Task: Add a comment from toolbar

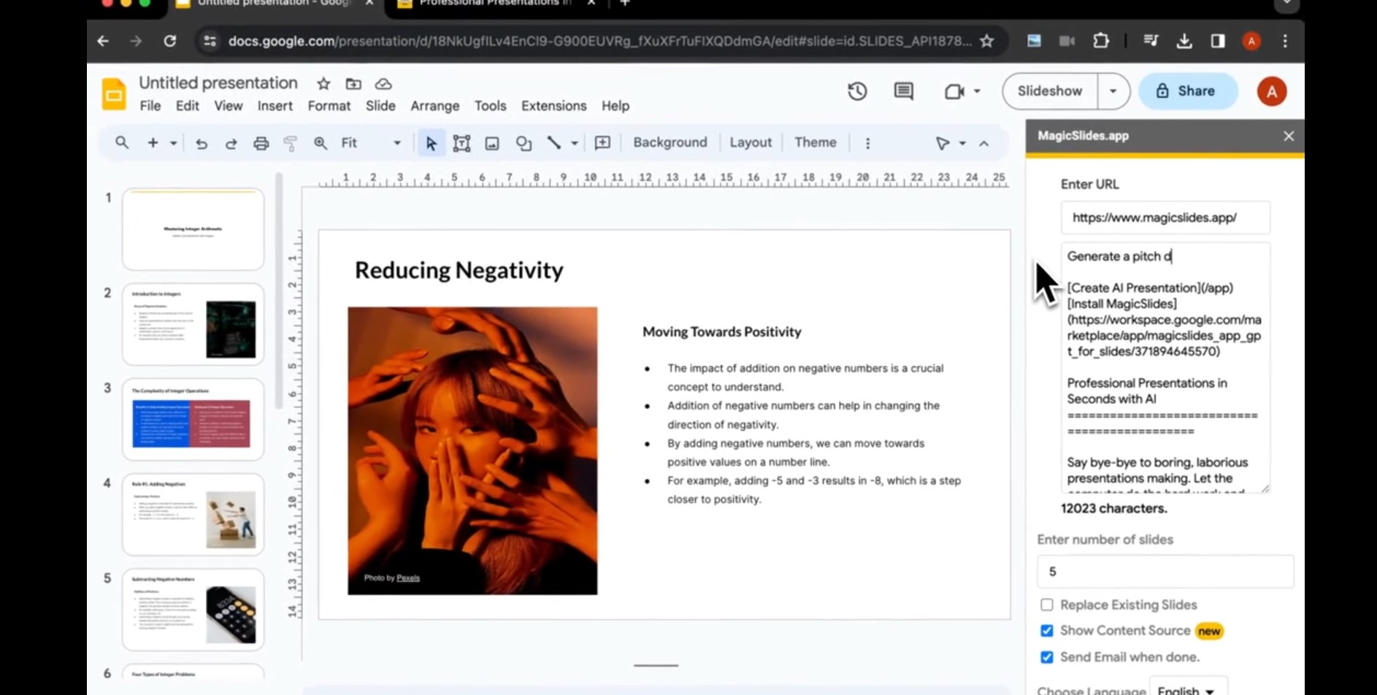Action: coord(602,143)
